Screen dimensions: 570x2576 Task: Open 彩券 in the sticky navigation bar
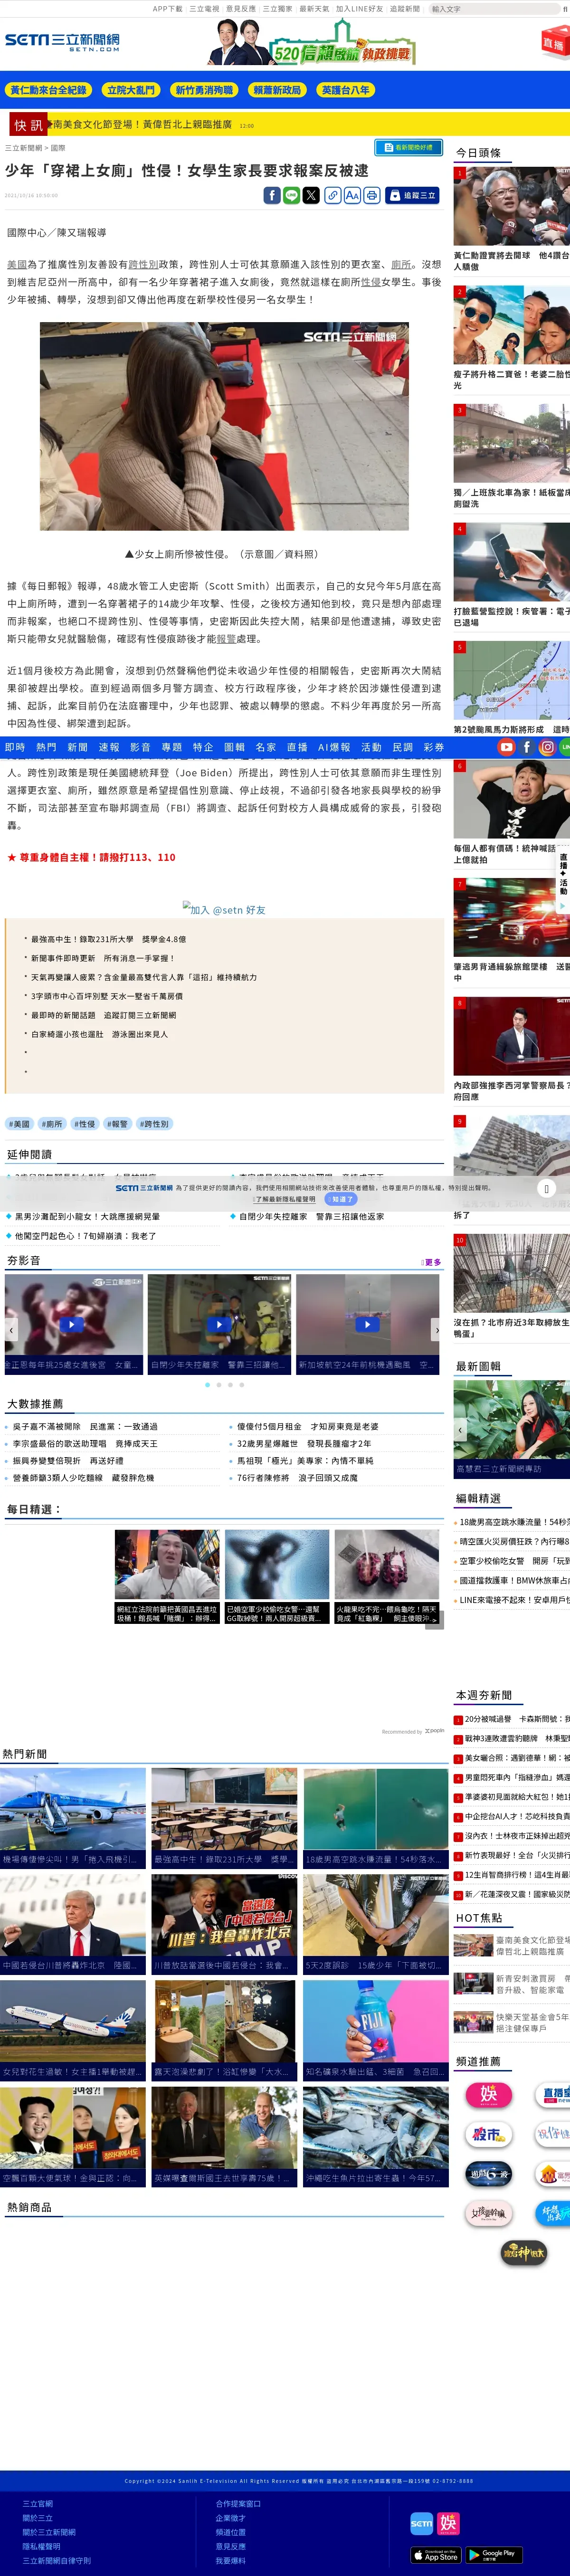click(434, 747)
